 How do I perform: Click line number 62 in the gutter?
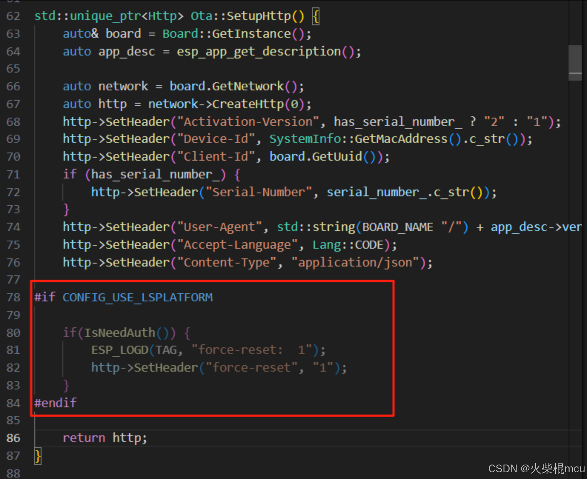point(13,16)
